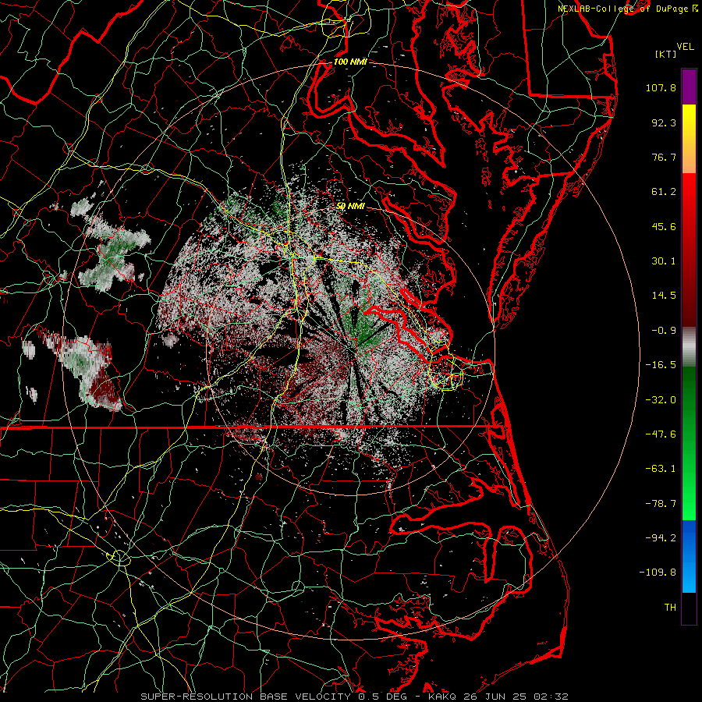Click the 100 NMI range ring label

[x=350, y=62]
